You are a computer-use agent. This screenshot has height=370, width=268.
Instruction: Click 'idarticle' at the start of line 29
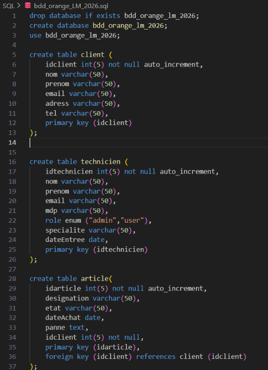[x=63, y=288]
